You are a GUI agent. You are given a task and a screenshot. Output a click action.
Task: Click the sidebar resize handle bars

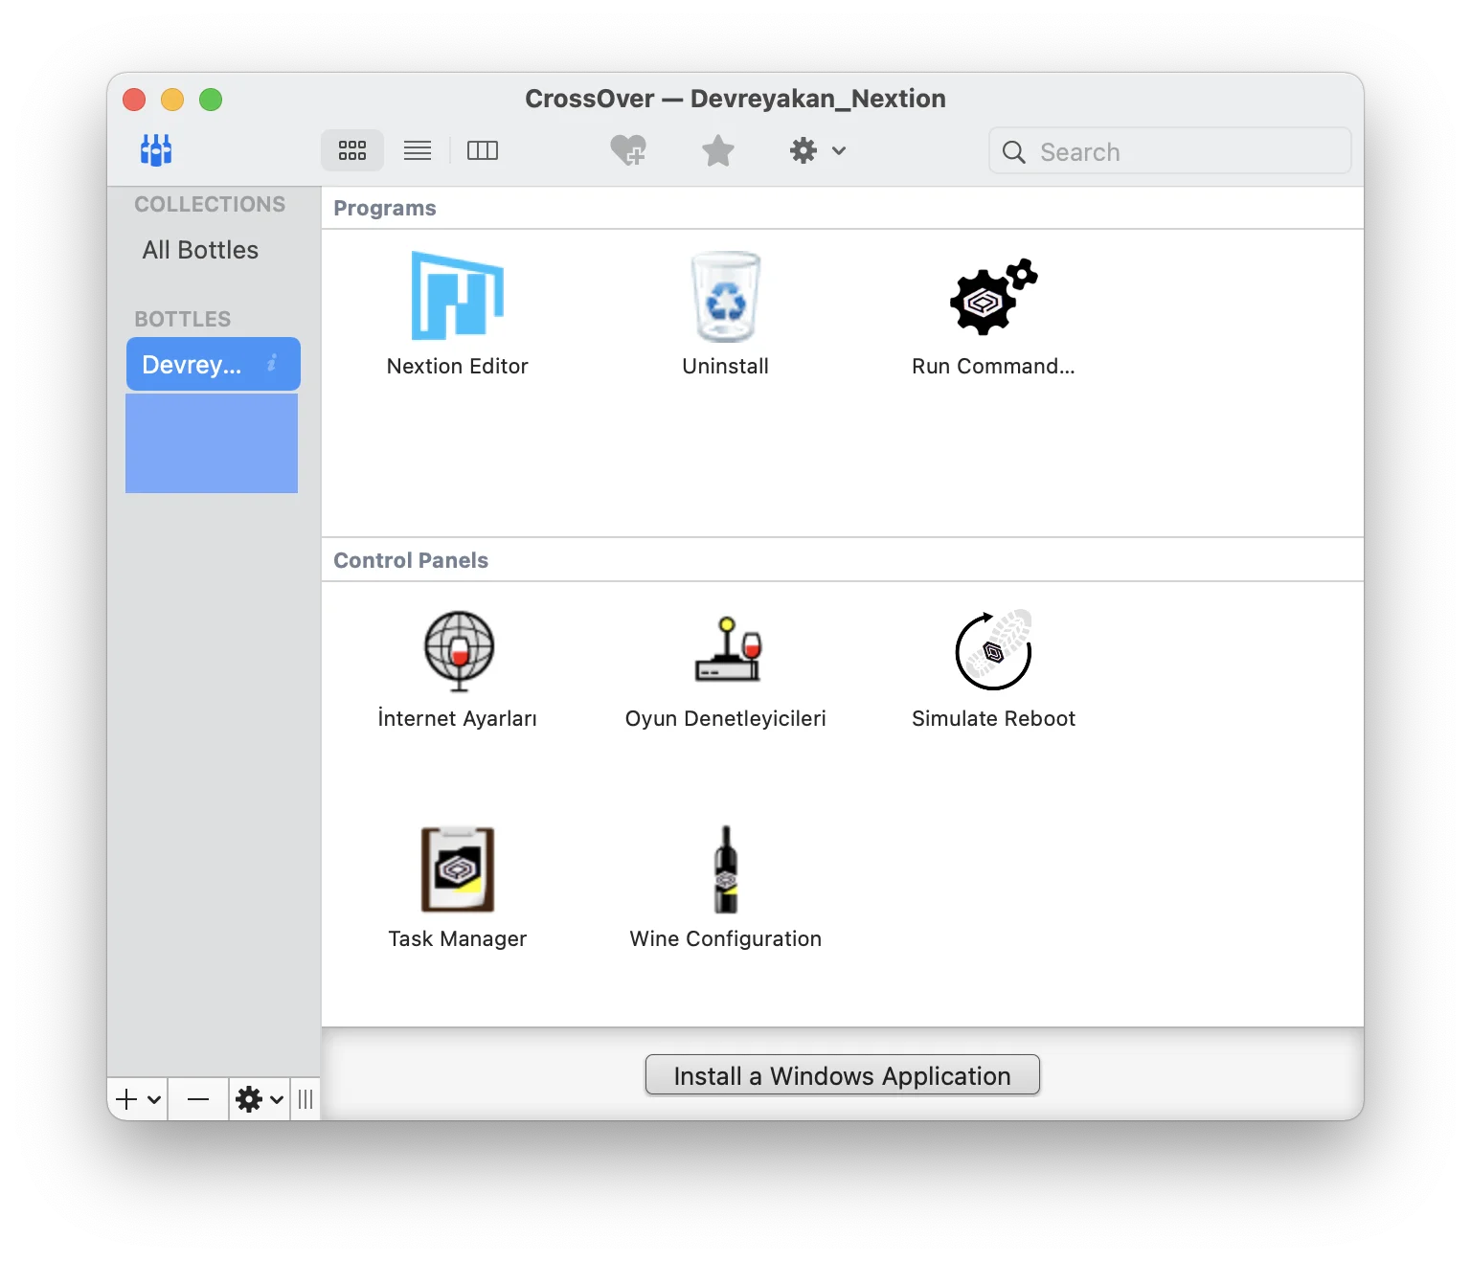point(306,1099)
